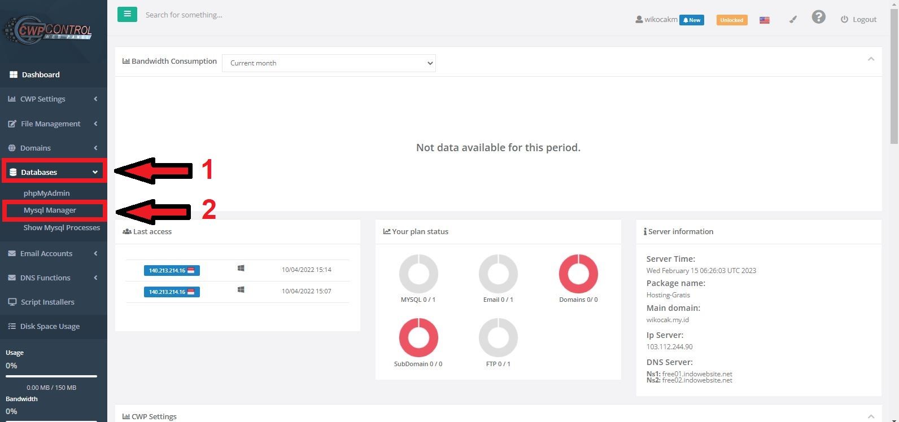Click the Domains globe icon
The height and width of the screenshot is (422, 899).
coord(12,148)
